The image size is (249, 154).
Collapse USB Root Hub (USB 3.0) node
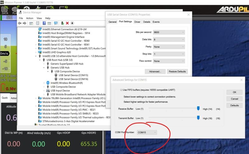coord(40,60)
